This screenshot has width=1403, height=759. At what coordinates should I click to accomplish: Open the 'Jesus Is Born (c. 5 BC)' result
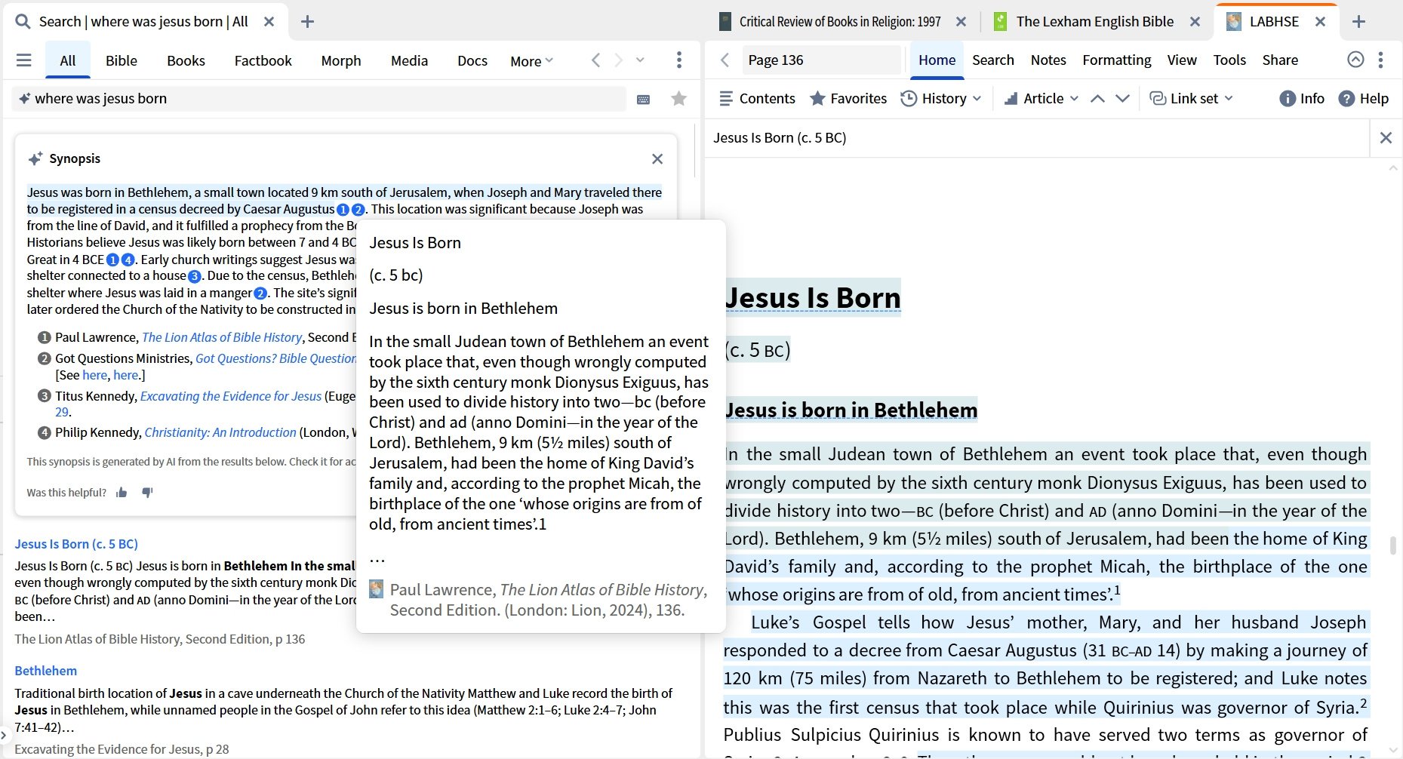76,544
